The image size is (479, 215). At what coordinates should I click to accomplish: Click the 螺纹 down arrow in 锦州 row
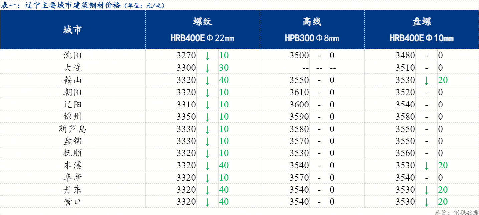[x=207, y=117]
